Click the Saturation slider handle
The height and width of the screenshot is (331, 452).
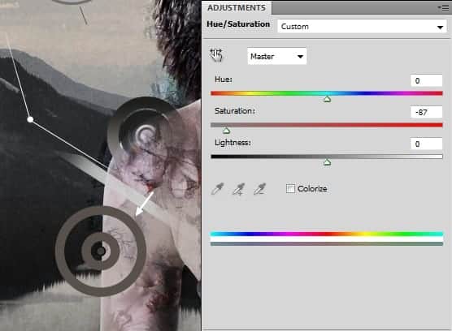point(226,131)
